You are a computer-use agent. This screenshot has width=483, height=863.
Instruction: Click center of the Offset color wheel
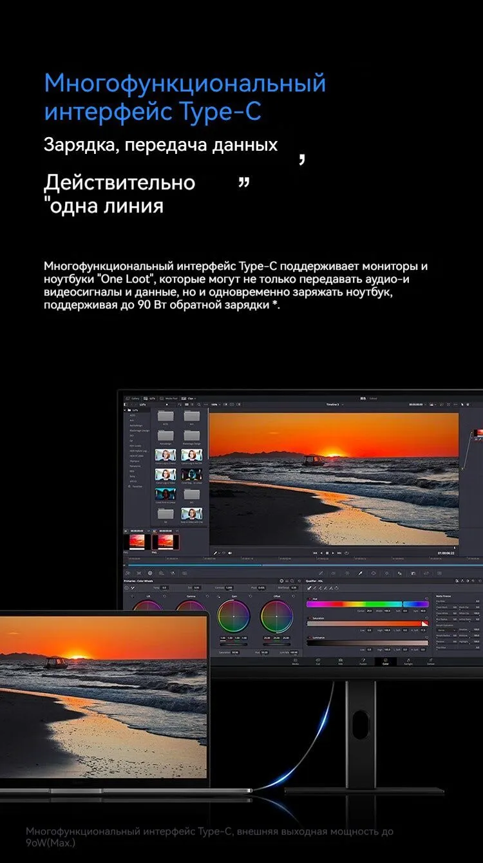(276, 616)
